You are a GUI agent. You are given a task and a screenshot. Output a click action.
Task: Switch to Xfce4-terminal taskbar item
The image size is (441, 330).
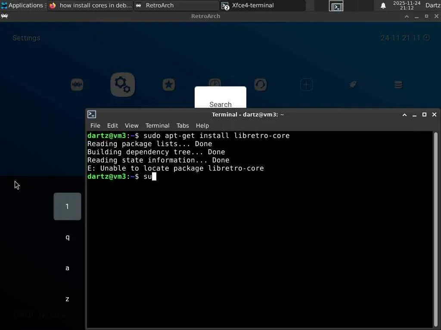263,5
